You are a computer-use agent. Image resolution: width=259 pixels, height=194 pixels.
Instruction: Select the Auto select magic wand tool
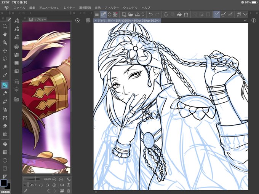pyautogui.click(x=5, y=67)
